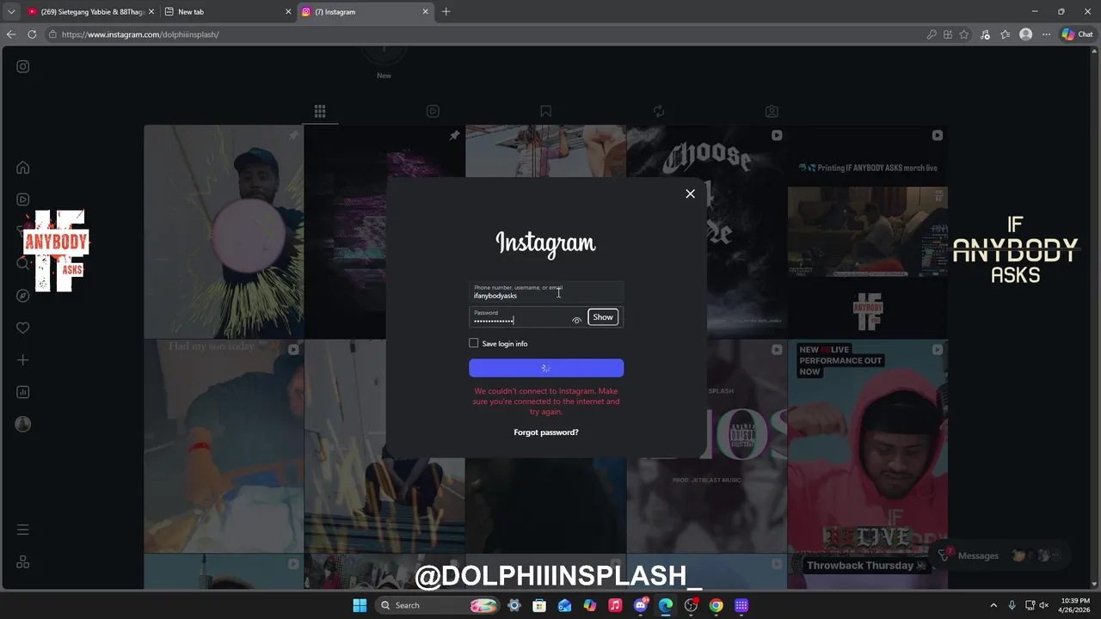
Task: Open Settings gear from taskbar
Action: (514, 605)
